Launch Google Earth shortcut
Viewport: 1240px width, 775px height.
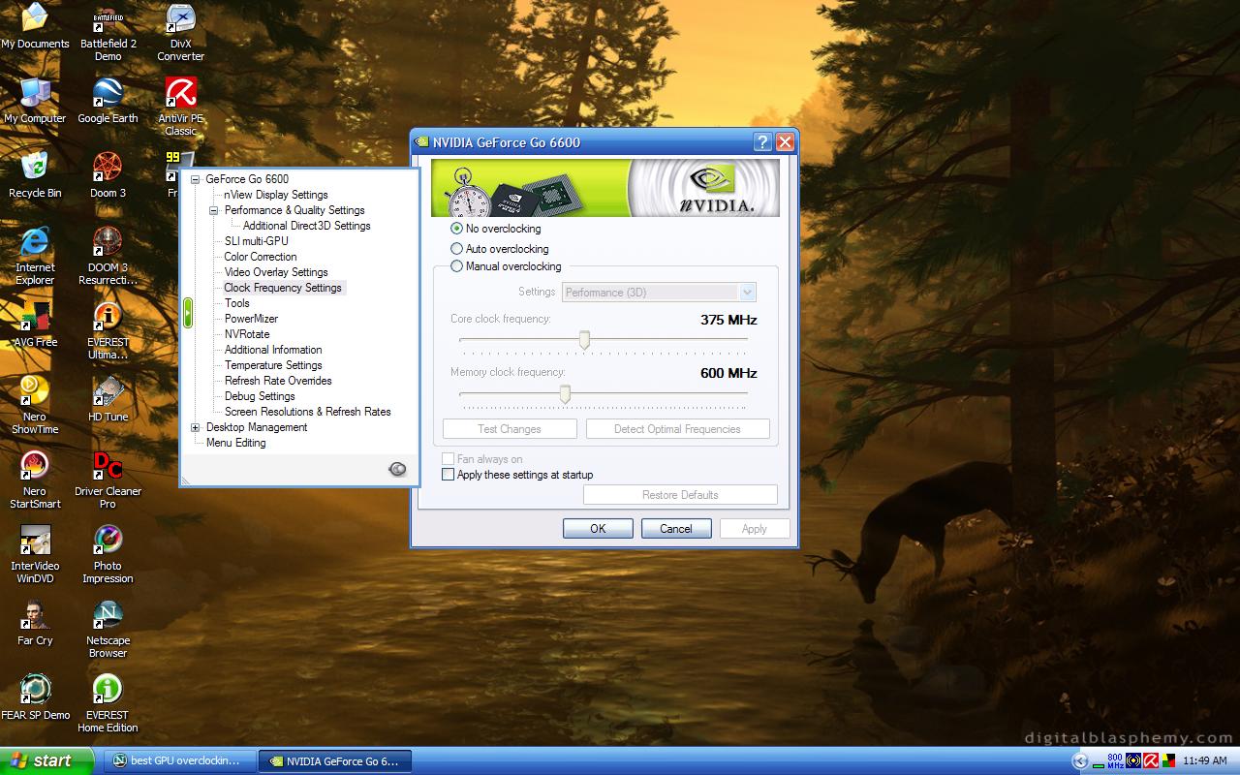[x=108, y=101]
